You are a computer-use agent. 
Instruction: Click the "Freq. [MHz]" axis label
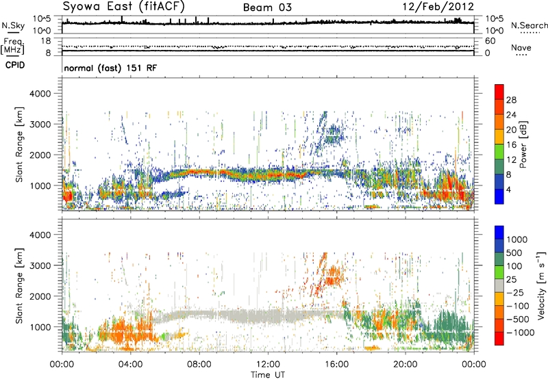[x=12, y=47]
